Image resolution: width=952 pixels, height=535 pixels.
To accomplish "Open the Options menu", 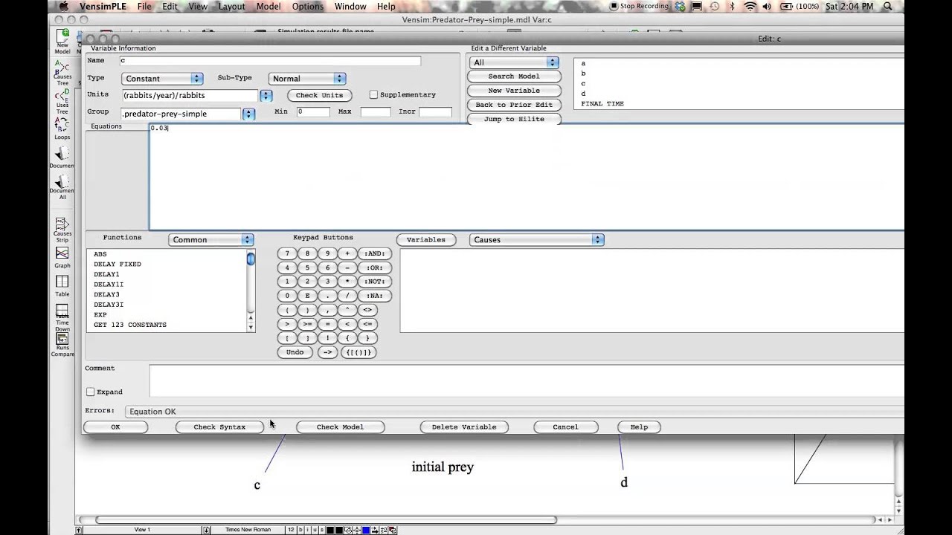I will 308,7.
